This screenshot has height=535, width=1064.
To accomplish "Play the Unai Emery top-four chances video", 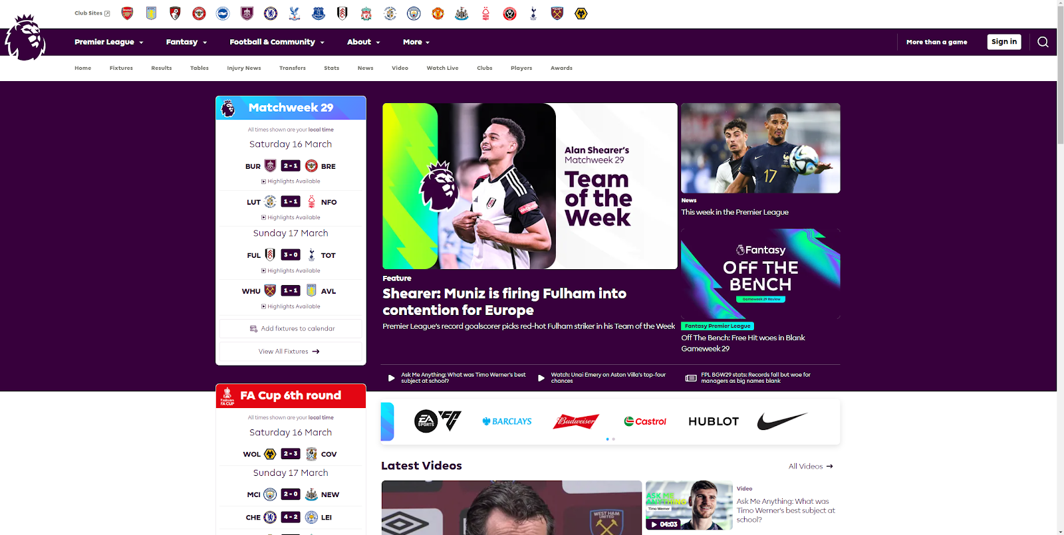I will (x=602, y=377).
